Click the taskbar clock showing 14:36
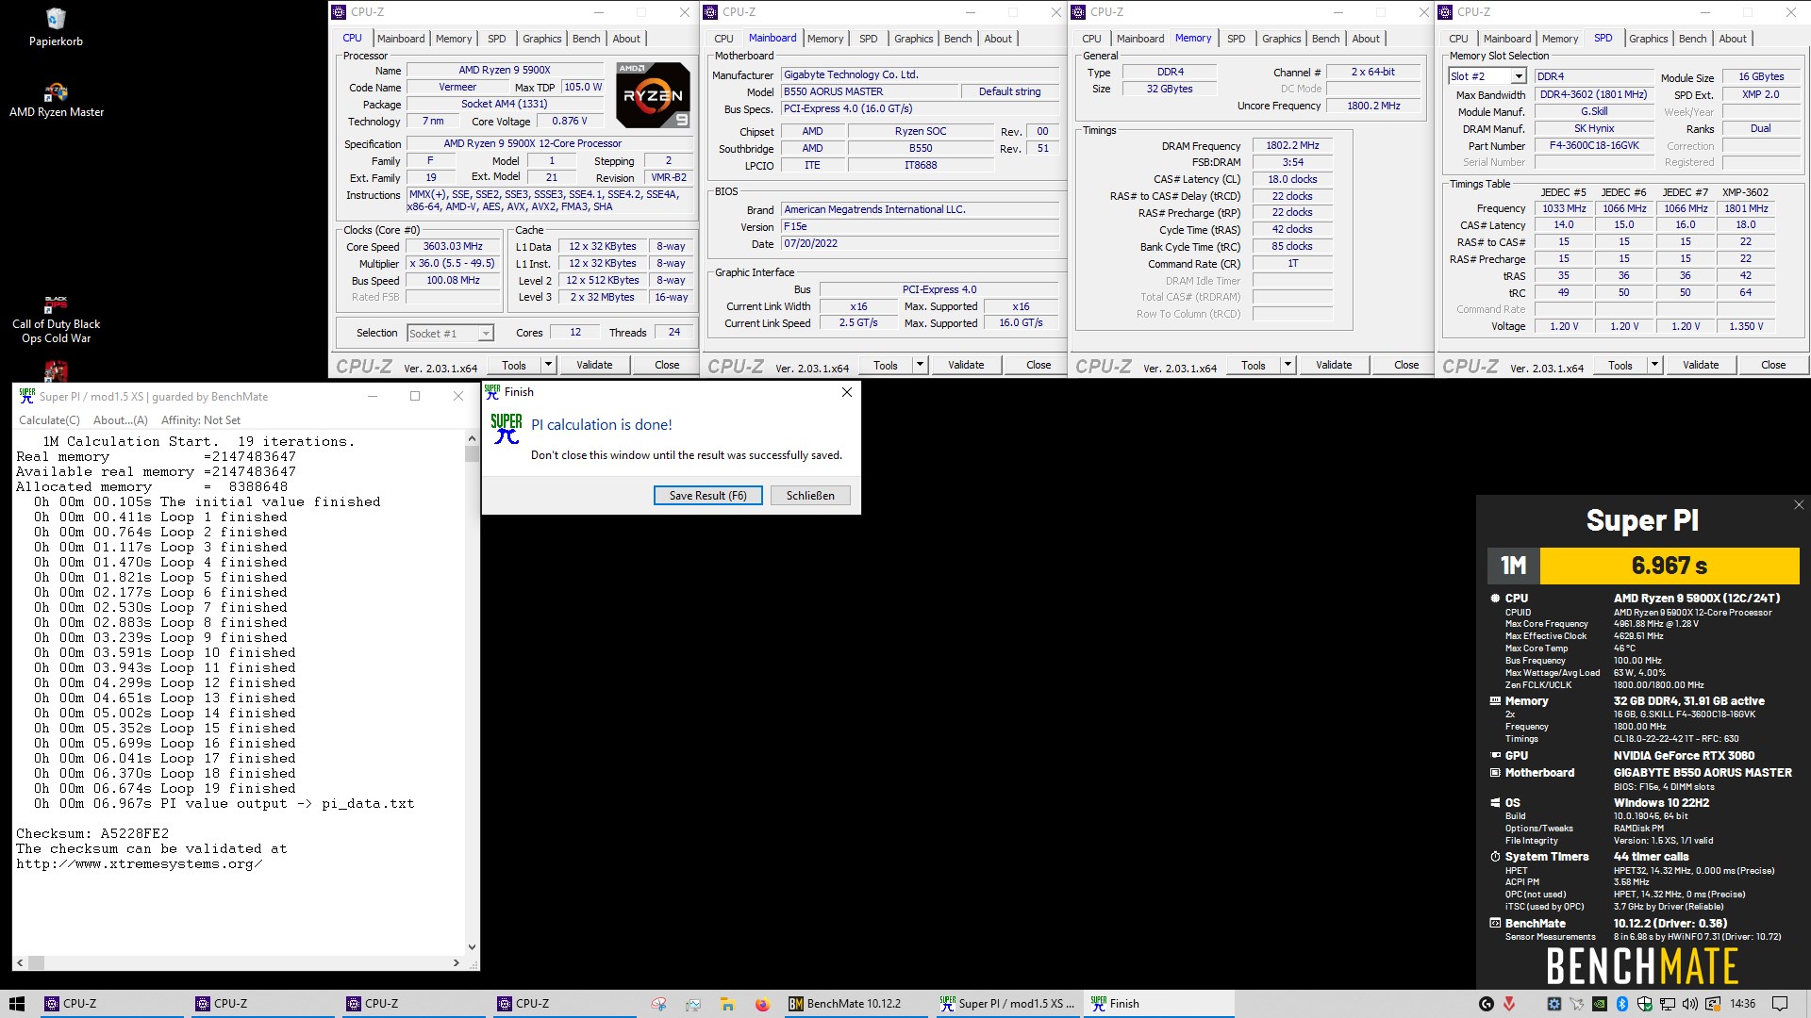This screenshot has width=1811, height=1018. click(1743, 1004)
